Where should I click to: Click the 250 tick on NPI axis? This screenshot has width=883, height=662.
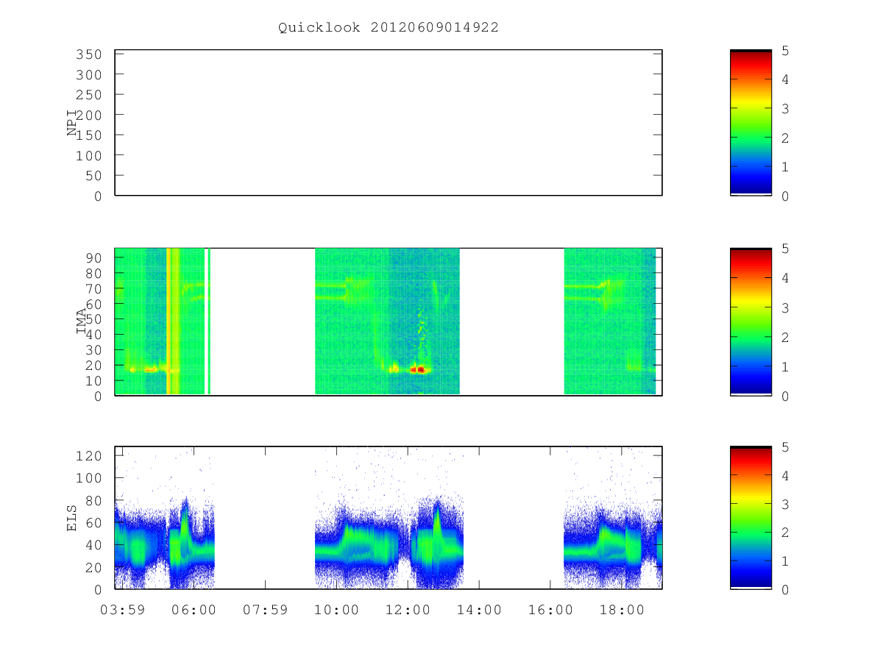(90, 95)
